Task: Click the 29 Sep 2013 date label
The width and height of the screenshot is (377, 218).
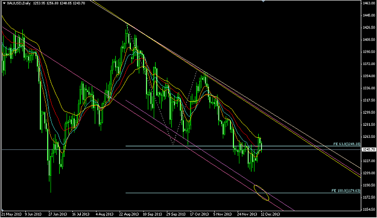Action: coord(176,214)
